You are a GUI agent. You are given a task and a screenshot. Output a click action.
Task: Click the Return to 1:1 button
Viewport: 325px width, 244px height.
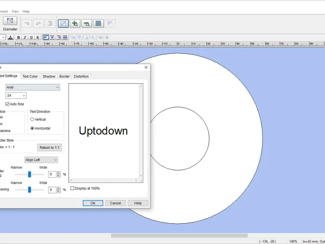[50, 148]
